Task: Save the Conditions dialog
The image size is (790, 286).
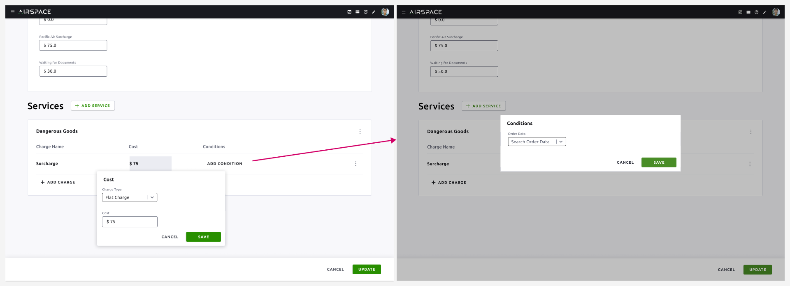Action: [x=659, y=162]
